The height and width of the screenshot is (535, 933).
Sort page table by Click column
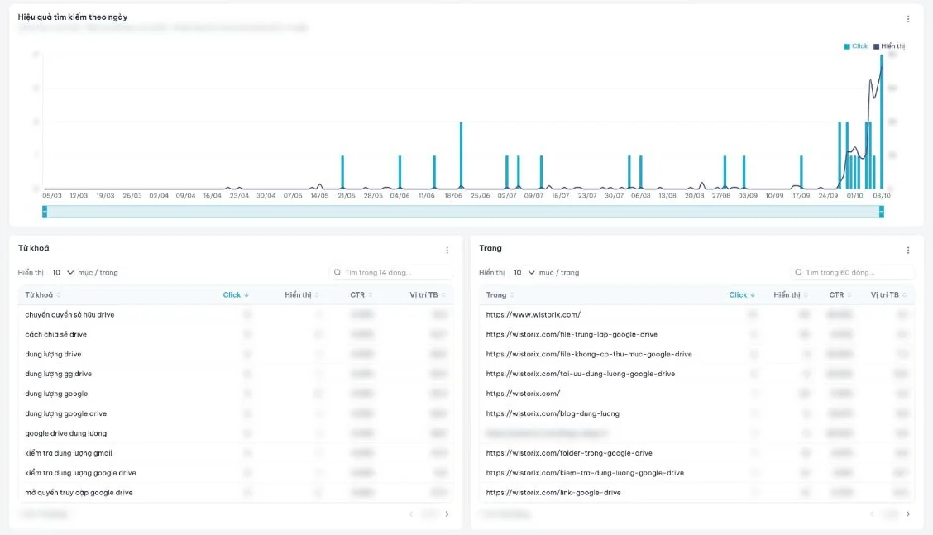coord(742,294)
